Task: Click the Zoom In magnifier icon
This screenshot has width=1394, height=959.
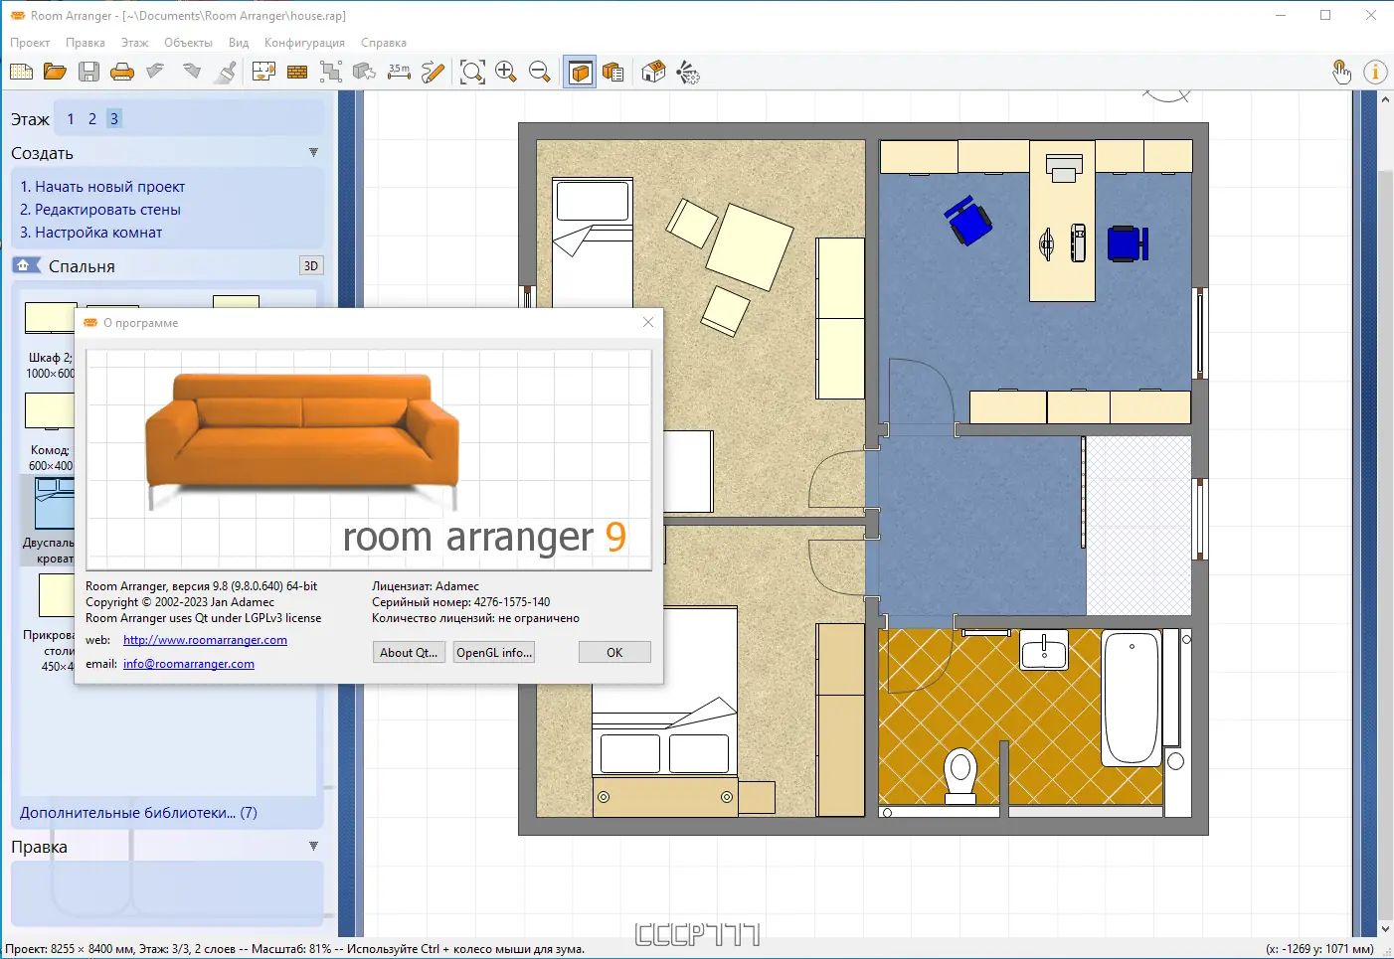Action: point(506,71)
